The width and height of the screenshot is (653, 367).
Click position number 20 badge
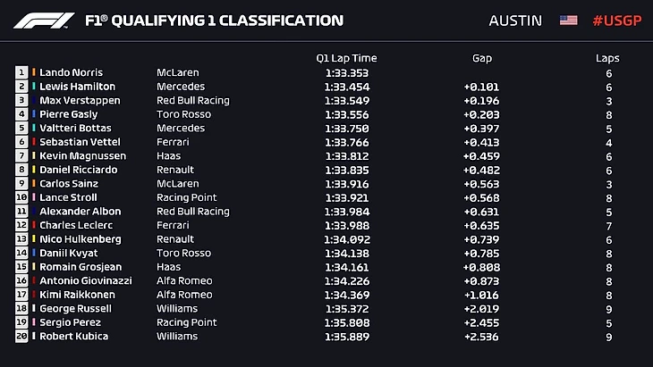21,337
